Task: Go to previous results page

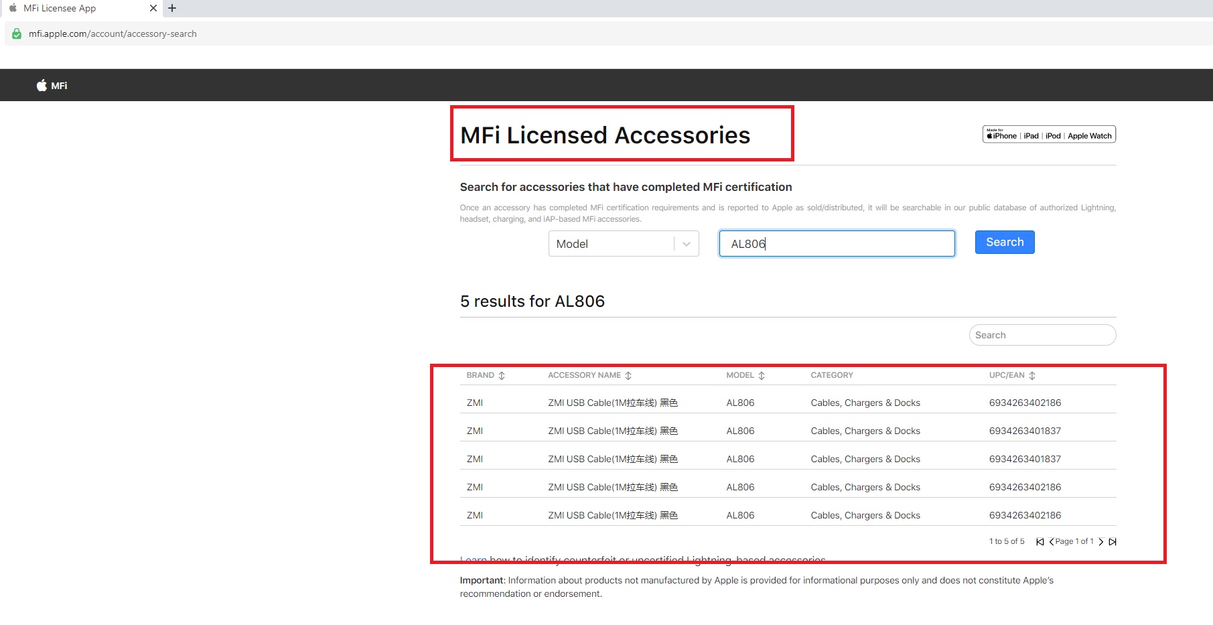Action: point(1052,542)
